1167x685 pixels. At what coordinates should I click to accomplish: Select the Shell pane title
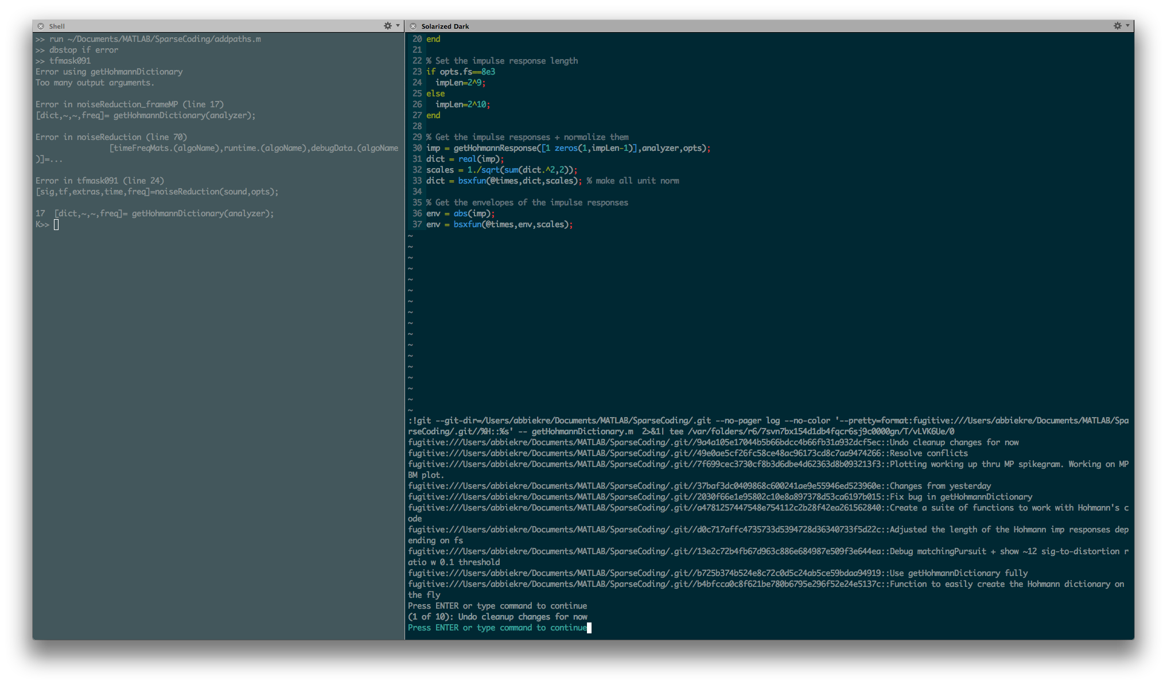(x=57, y=26)
